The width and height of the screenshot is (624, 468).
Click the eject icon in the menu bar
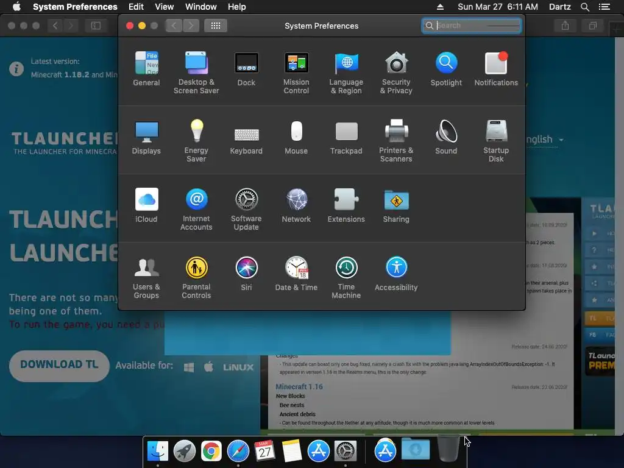point(440,7)
